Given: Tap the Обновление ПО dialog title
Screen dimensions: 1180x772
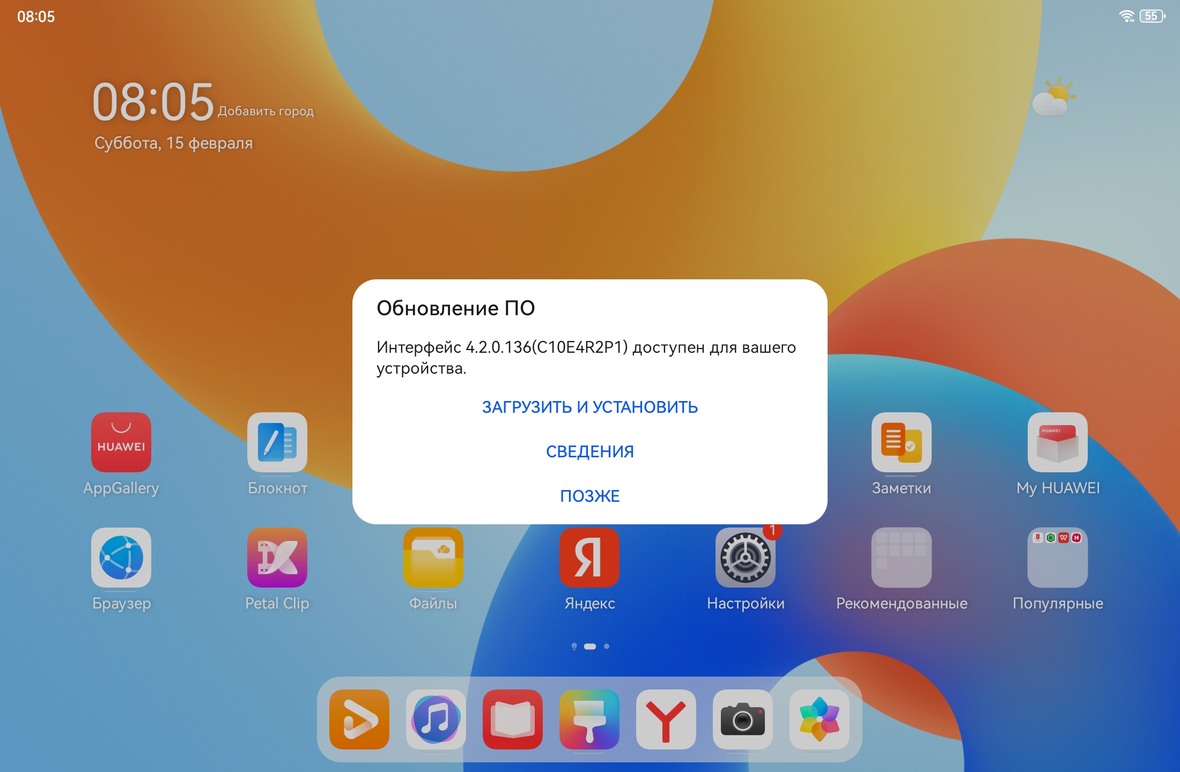Looking at the screenshot, I should 455,308.
